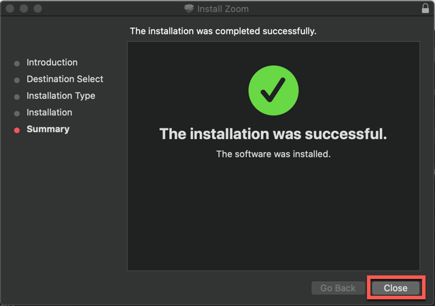Viewport: 435px width, 306px height.
Task: Click the lock icon in title bar
Action: (x=425, y=8)
